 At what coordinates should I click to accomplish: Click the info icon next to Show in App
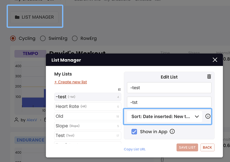click(172, 132)
